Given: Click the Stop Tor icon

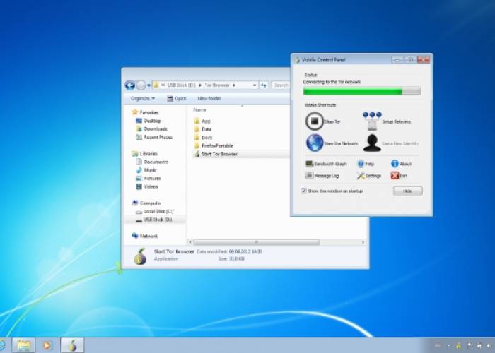Looking at the screenshot, I should click(x=315, y=121).
